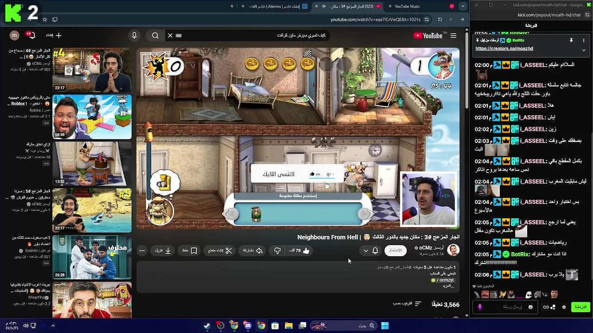Open the Roblox recommended video thumbnail 58:39
This screenshot has height=333, width=593.
[92, 117]
